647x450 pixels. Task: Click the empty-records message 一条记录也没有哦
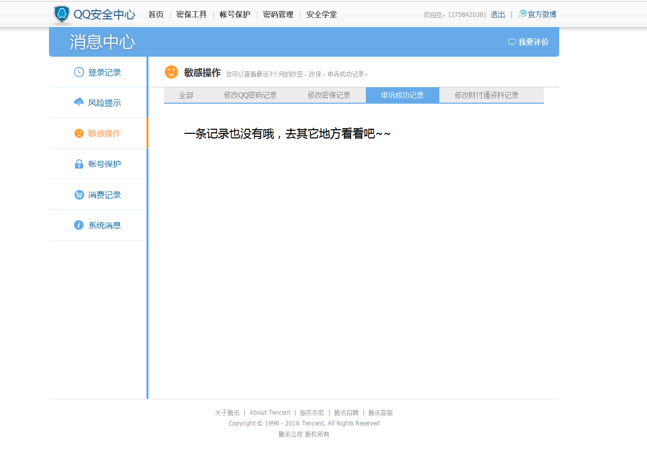point(287,134)
